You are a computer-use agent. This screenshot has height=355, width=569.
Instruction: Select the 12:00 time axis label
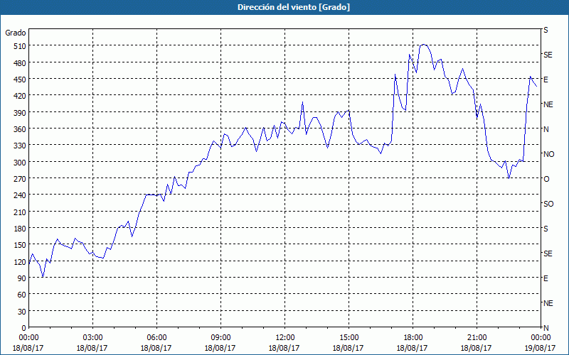(x=284, y=338)
